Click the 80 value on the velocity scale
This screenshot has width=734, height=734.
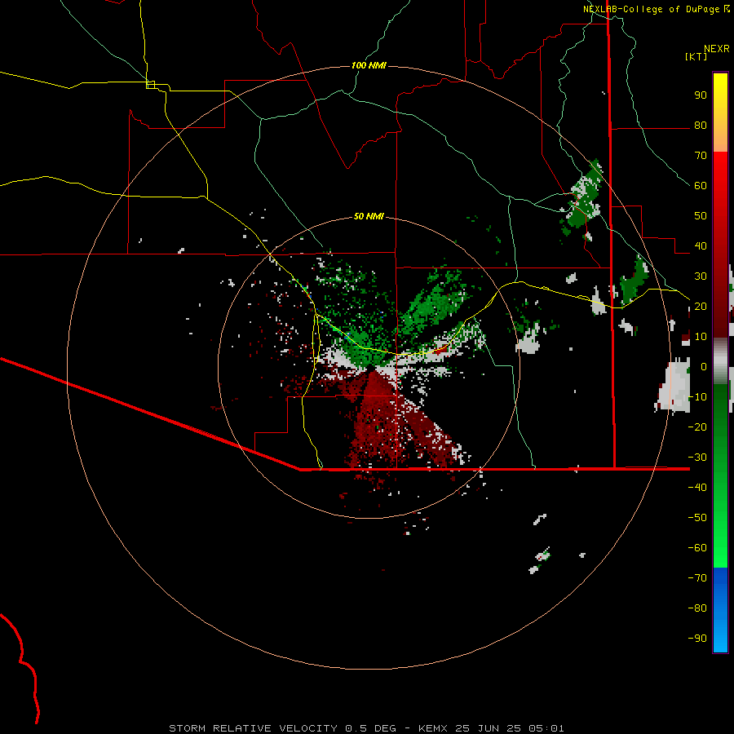tap(701, 126)
